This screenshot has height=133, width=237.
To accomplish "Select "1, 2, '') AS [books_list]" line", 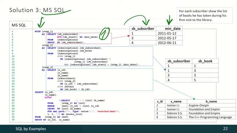I will (x=65, y=114).
